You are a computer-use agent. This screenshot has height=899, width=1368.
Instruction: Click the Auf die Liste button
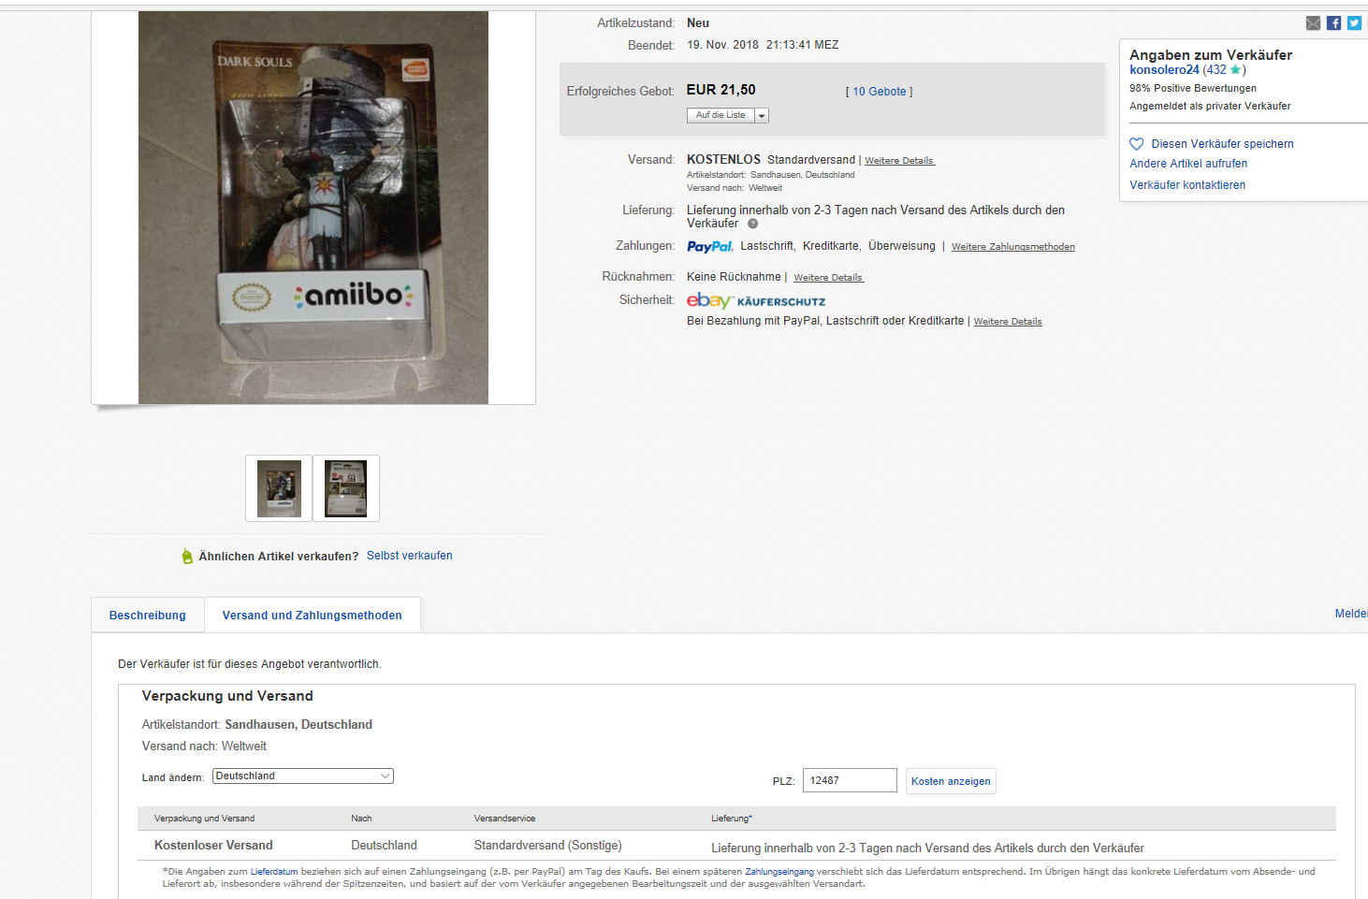click(720, 116)
